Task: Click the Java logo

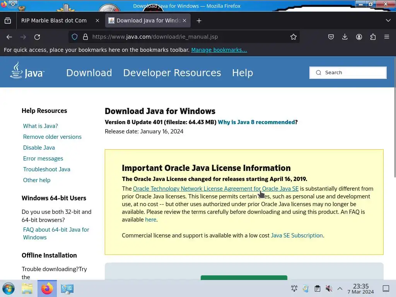Action: point(27,70)
